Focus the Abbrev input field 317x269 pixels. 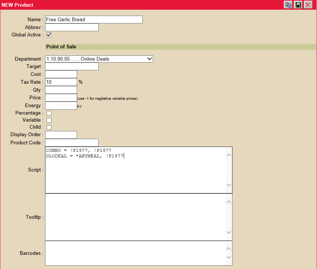point(72,28)
